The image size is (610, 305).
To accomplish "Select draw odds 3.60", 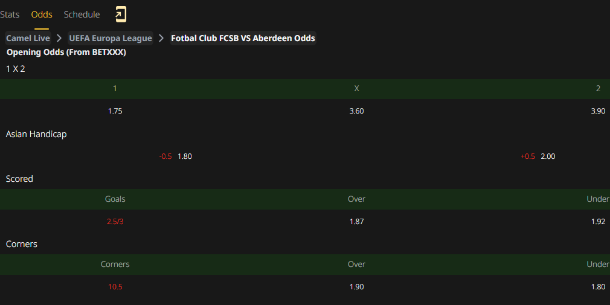I will tap(357, 111).
